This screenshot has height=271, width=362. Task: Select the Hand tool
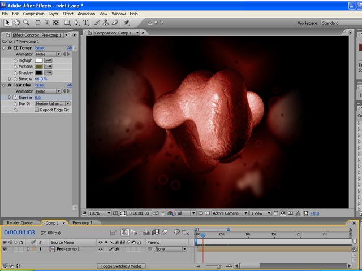[x=17, y=23]
